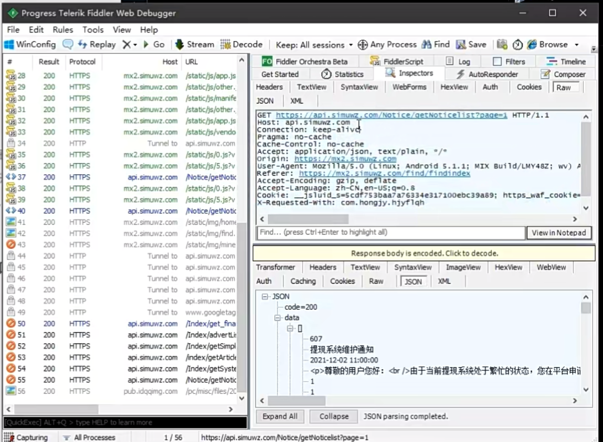Image resolution: width=603 pixels, height=442 pixels.
Task: Open the Timeline tab
Action: (566, 61)
